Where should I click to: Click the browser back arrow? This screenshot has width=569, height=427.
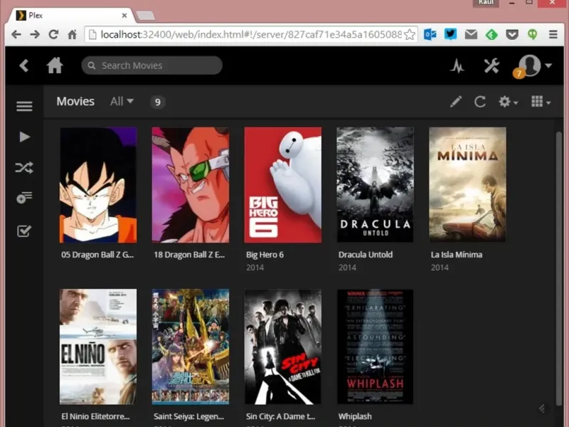[x=16, y=34]
